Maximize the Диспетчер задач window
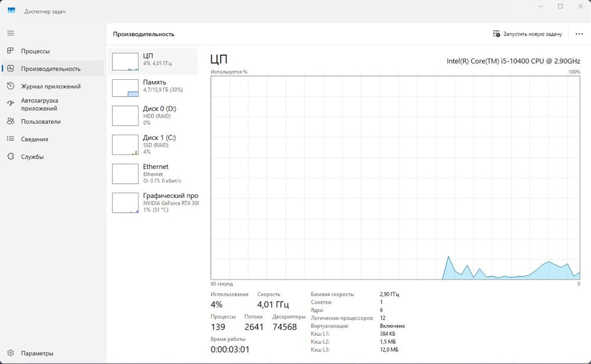Image resolution: width=591 pixels, height=364 pixels. (x=560, y=6)
